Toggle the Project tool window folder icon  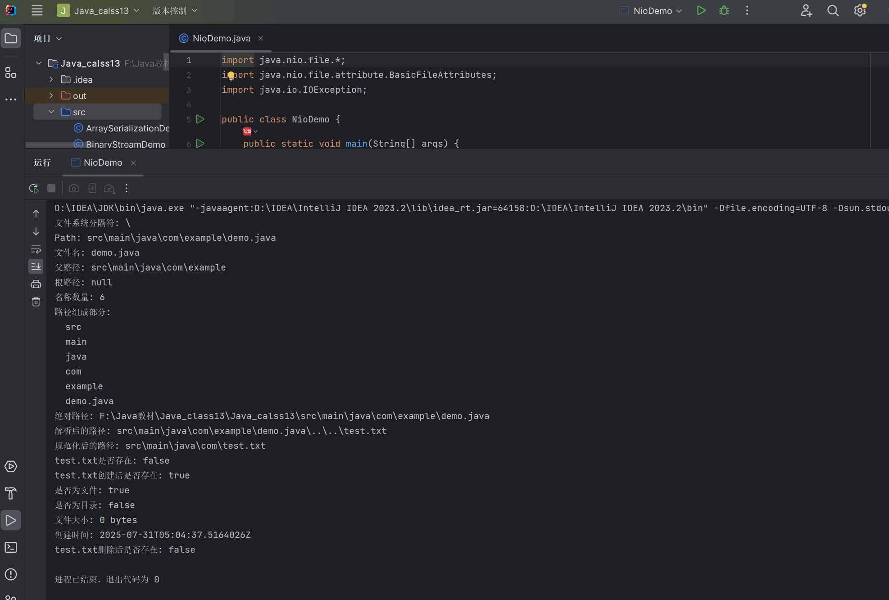click(11, 38)
